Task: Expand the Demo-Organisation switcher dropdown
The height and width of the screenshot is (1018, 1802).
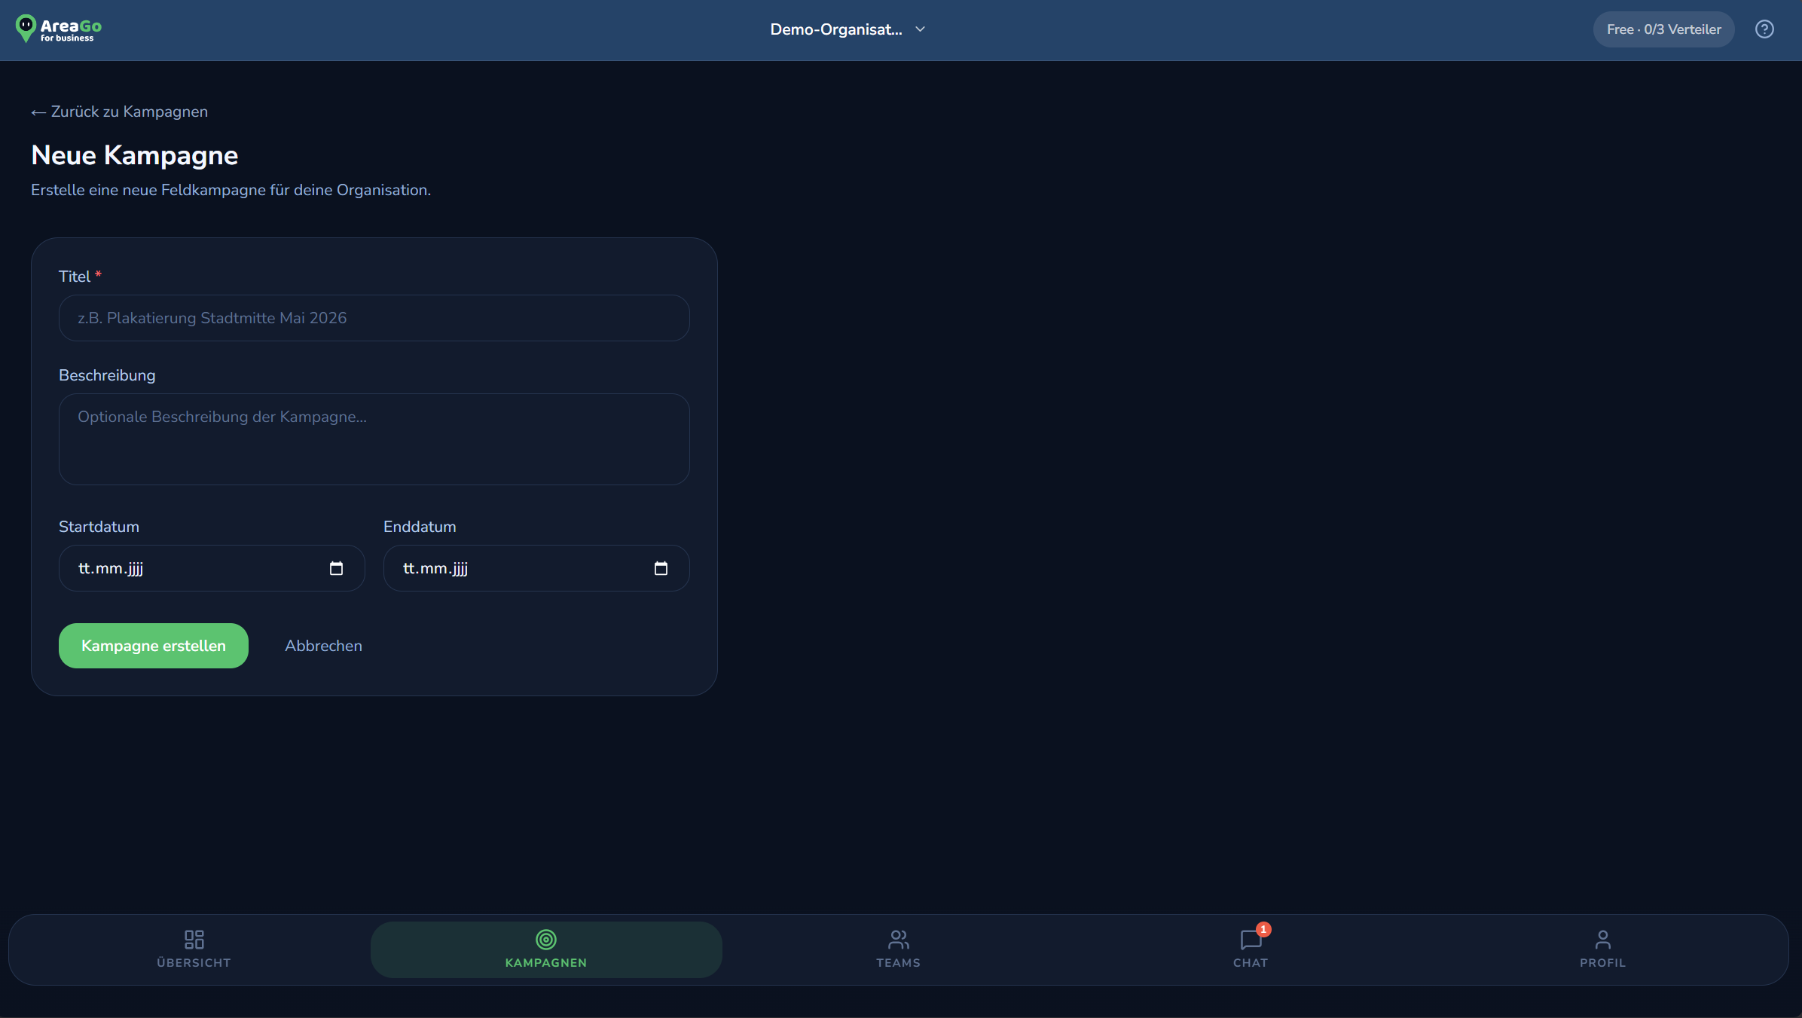Action: 848,29
